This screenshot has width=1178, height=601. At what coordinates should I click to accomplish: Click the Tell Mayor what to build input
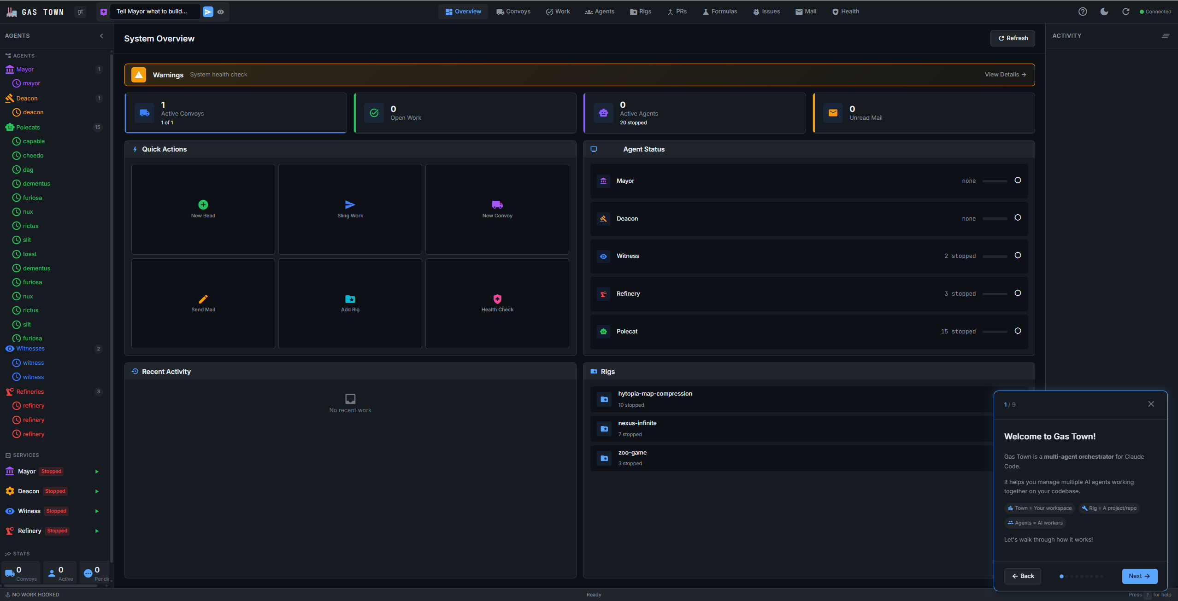click(x=155, y=12)
